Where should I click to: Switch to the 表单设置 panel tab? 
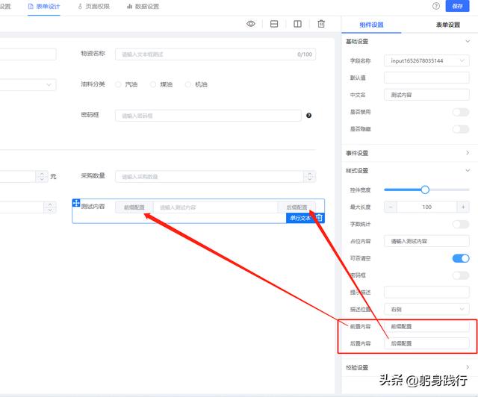click(x=448, y=25)
